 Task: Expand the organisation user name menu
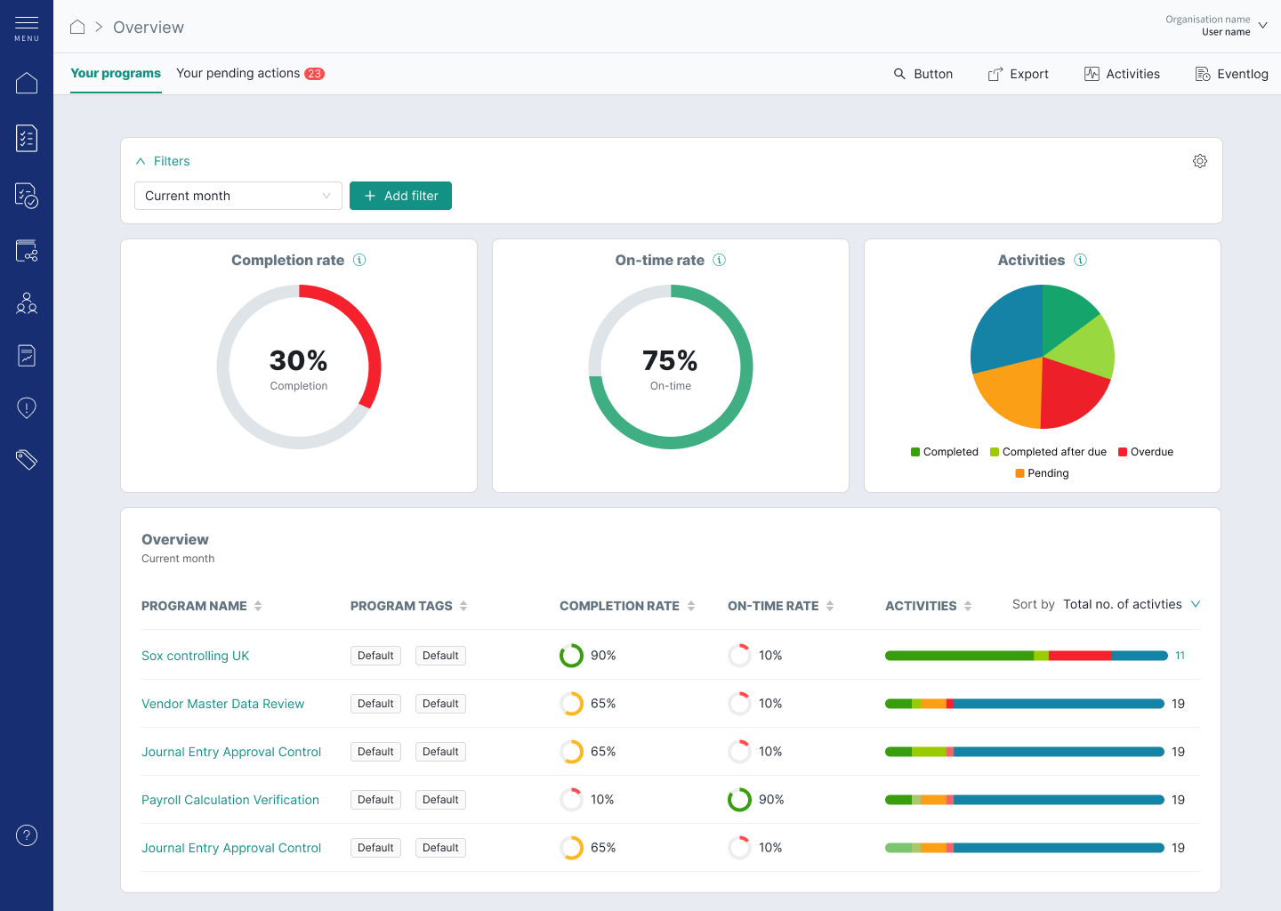(1262, 26)
